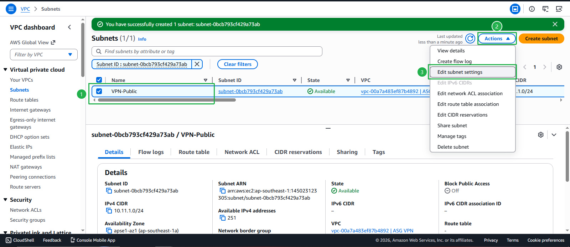Viewport: 570px width, 247px height.
Task: Open the info circle icon in header
Action: 532,9
